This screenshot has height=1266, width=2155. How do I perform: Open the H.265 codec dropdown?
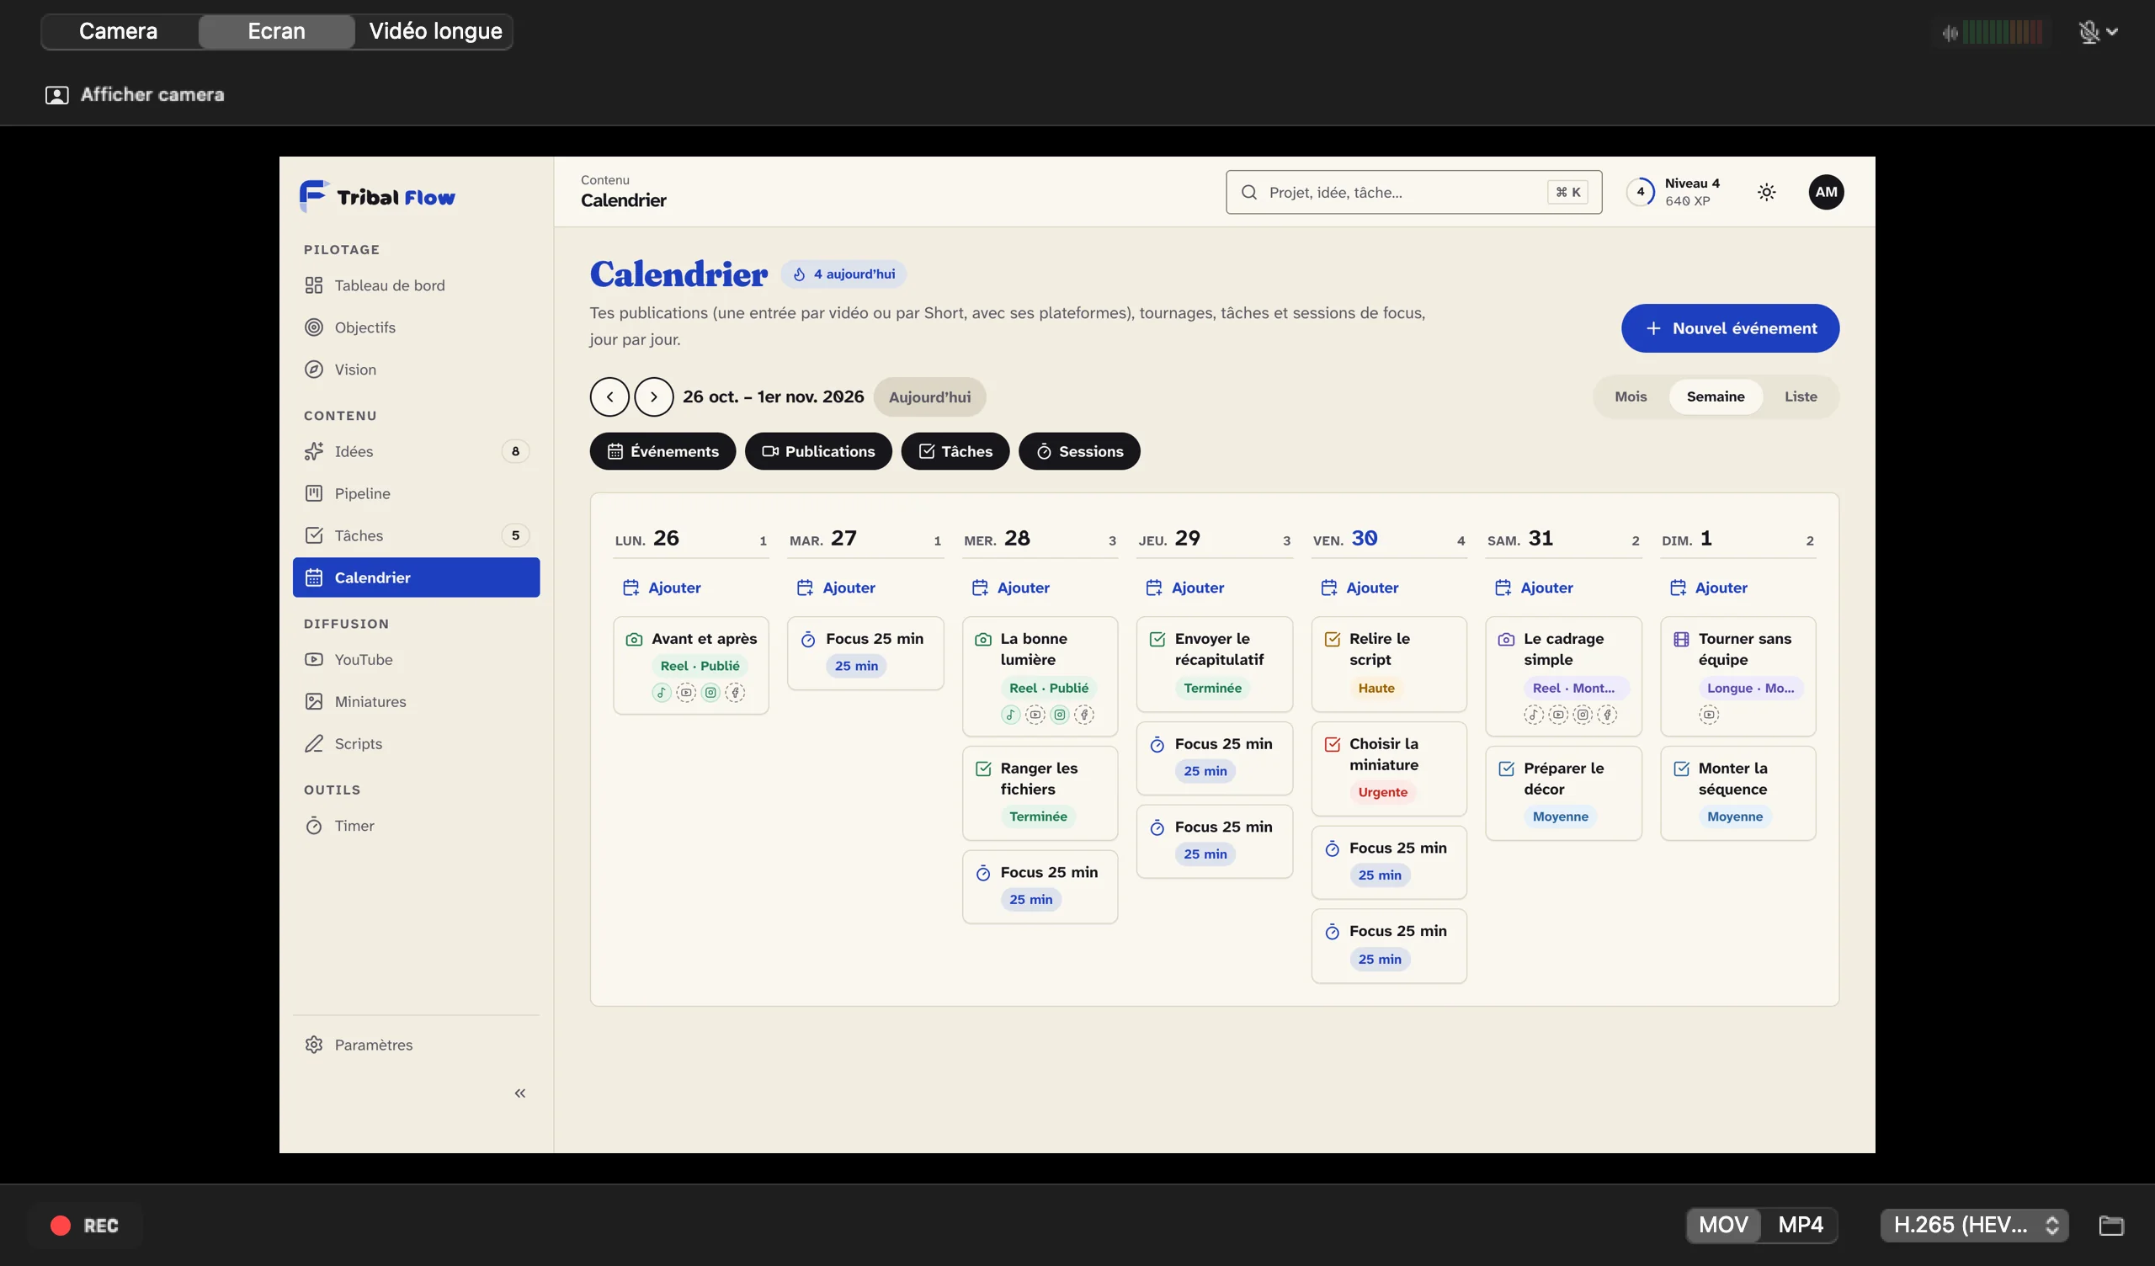tap(1974, 1224)
